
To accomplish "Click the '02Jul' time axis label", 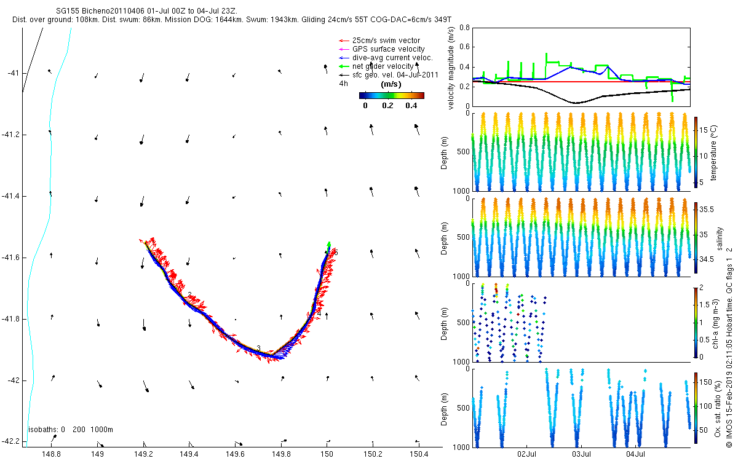I will click(528, 454).
